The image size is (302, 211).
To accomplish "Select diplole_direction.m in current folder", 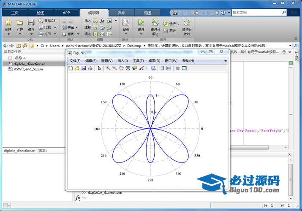I will 30,64.
